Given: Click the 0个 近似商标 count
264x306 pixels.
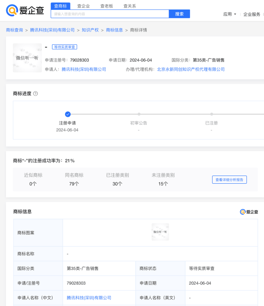Looking at the screenshot, I should (x=33, y=184).
